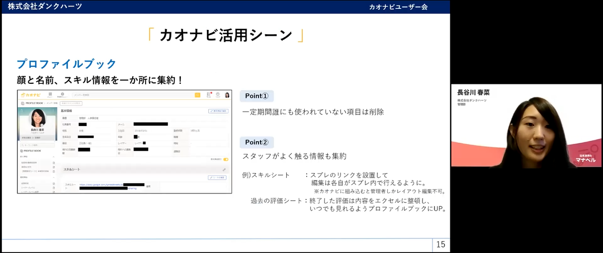The height and width of the screenshot is (253, 603).
Task: Open the docs.google.com spreadsheet link
Action: pyautogui.click(x=101, y=184)
